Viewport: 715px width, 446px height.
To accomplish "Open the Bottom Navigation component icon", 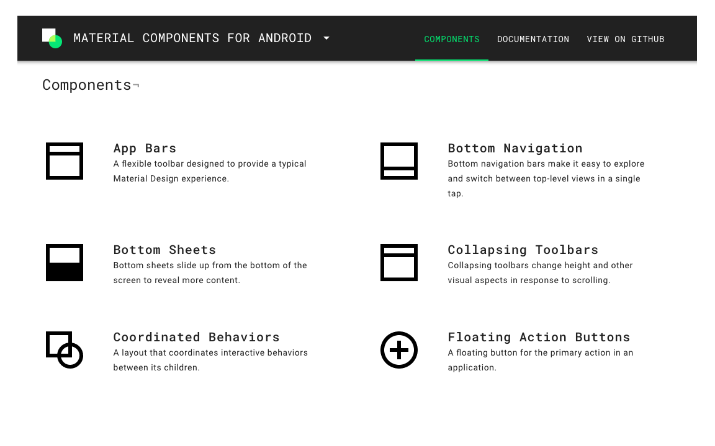I will (x=399, y=161).
